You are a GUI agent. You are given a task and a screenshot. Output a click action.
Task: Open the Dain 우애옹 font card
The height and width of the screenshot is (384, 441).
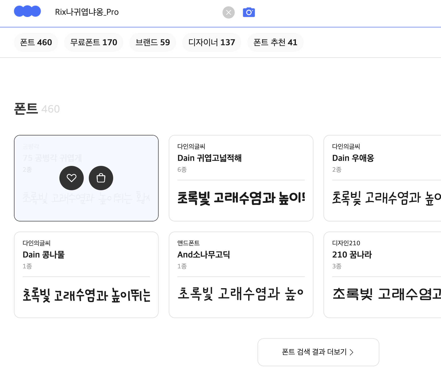pyautogui.click(x=382, y=178)
